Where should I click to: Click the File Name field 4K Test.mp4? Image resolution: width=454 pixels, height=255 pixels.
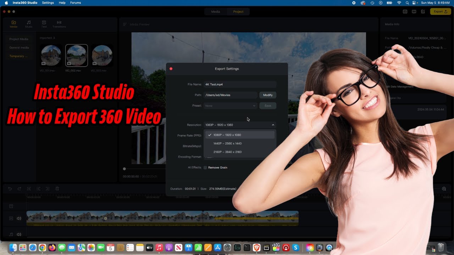(x=240, y=84)
